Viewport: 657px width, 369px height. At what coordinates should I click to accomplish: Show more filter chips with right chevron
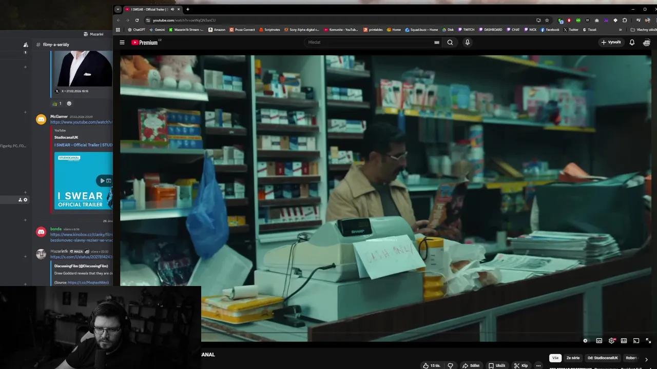pyautogui.click(x=646, y=359)
